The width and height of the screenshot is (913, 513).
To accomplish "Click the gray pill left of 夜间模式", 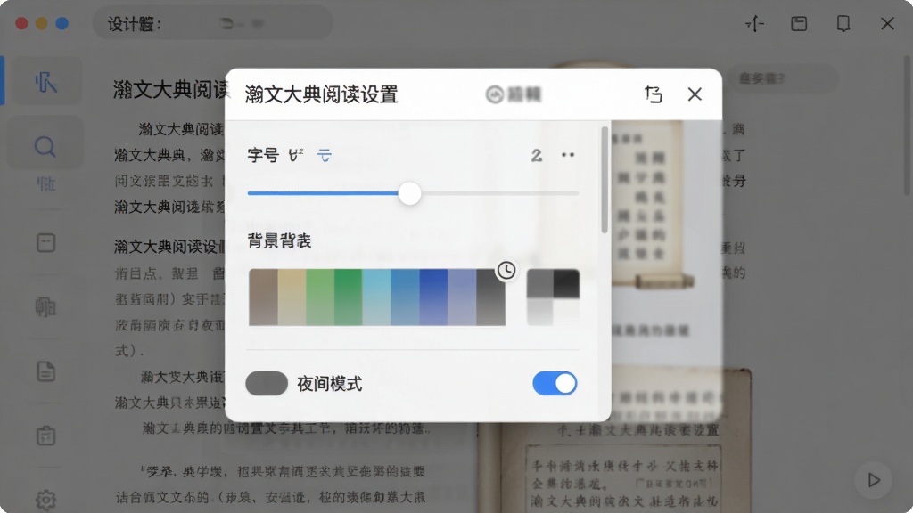I will [267, 383].
